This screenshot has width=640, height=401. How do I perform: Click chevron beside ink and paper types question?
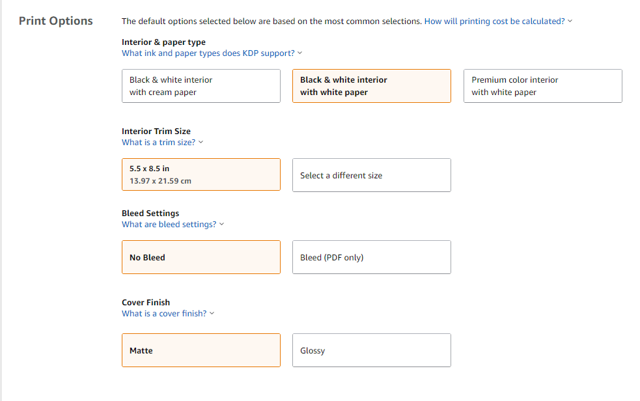coord(299,53)
